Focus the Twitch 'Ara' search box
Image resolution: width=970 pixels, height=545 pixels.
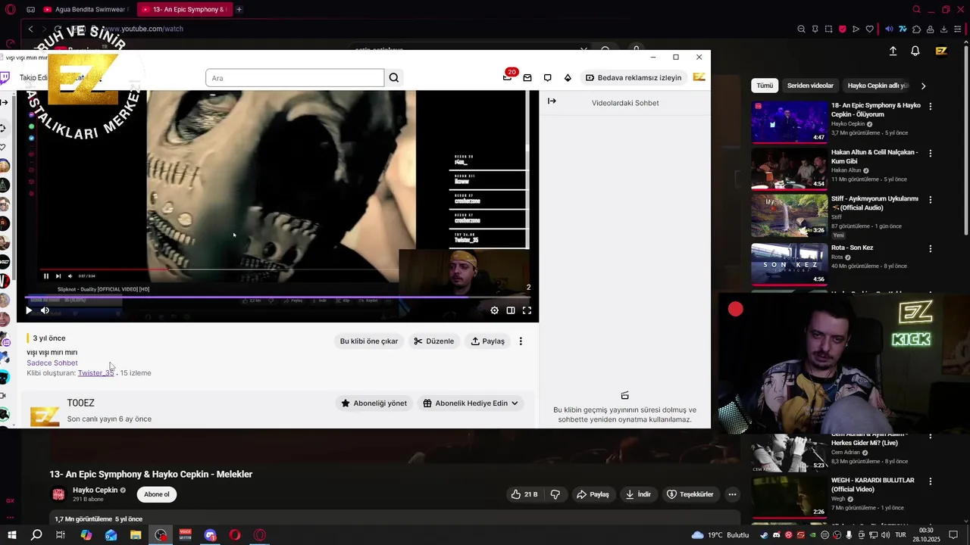[295, 78]
